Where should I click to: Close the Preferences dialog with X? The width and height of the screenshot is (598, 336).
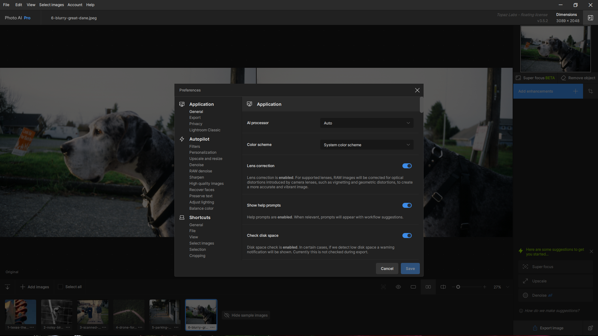coord(417,90)
